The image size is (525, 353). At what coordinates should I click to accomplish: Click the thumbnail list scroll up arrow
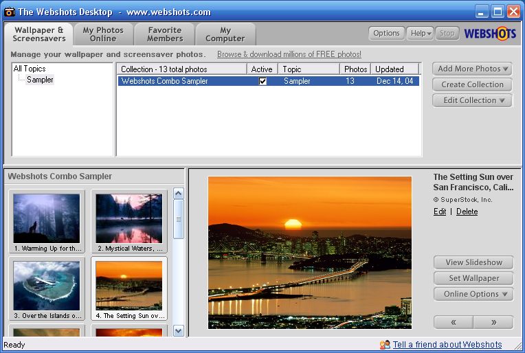pos(179,194)
